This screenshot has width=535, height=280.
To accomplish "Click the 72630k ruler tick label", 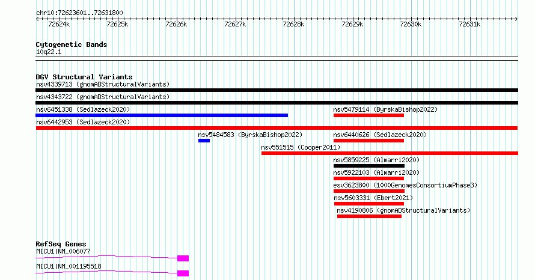I will point(411,24).
